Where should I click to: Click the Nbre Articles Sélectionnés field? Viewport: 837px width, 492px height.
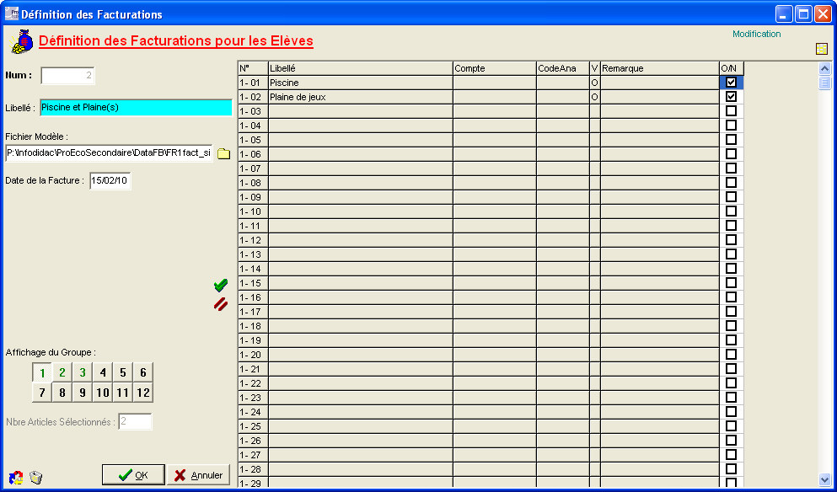135,421
